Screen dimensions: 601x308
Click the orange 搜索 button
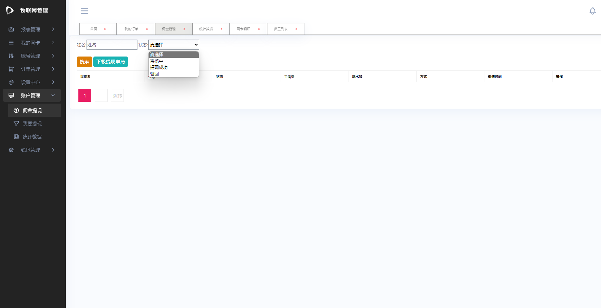(84, 62)
